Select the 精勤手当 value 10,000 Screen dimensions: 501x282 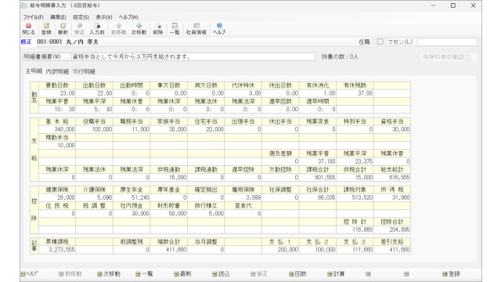pyautogui.click(x=57, y=146)
